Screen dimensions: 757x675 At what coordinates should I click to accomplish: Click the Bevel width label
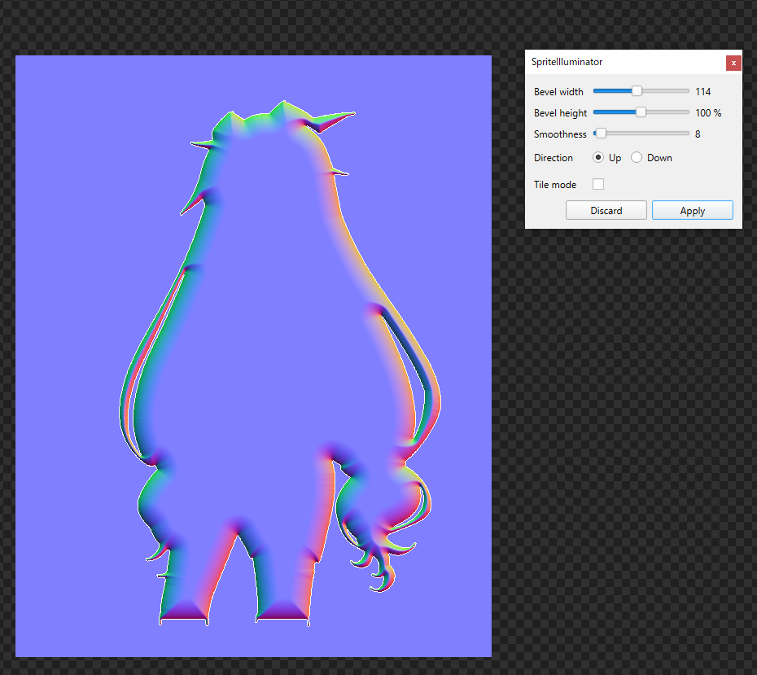[558, 91]
